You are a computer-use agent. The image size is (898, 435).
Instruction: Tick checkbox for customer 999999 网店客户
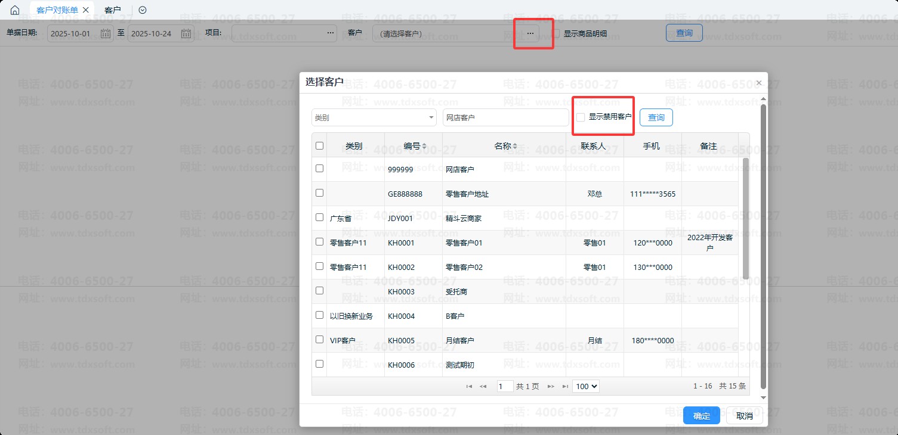tap(319, 169)
